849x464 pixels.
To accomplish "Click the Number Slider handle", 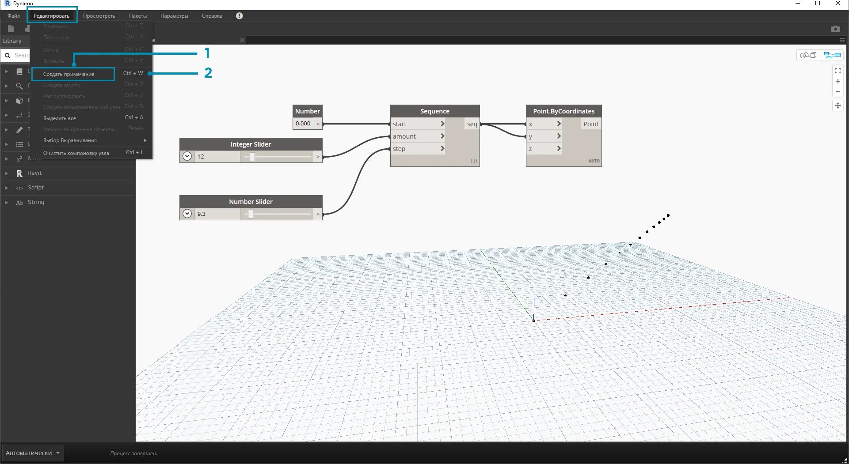I will point(251,214).
